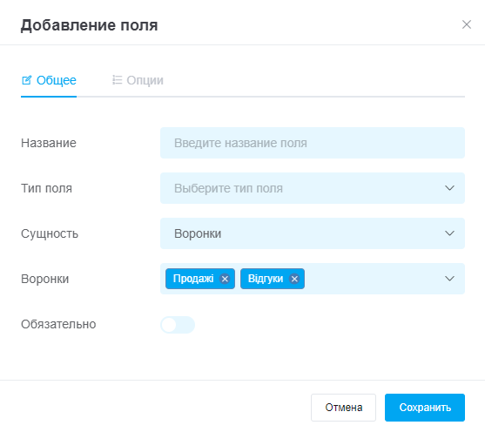Toggle the Обязательно switch
Viewport: 485px width, 432px height.
tap(178, 325)
